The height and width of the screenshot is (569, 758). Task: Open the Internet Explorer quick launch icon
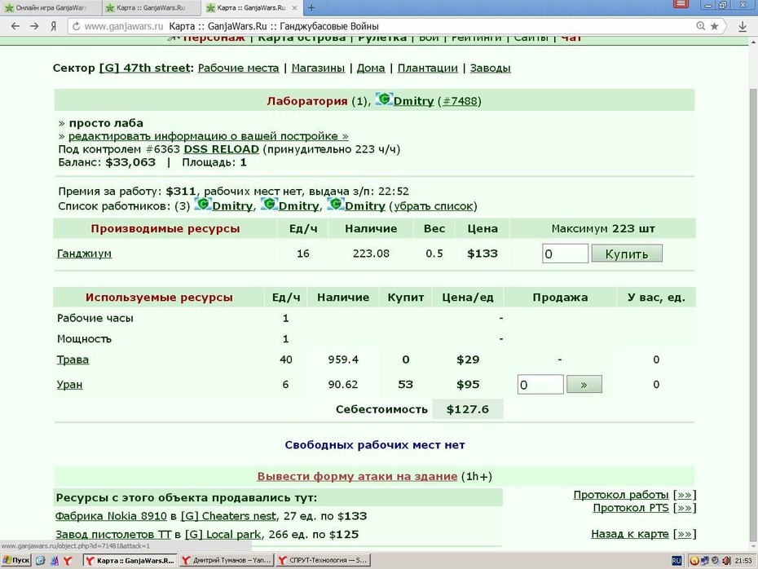[41, 560]
